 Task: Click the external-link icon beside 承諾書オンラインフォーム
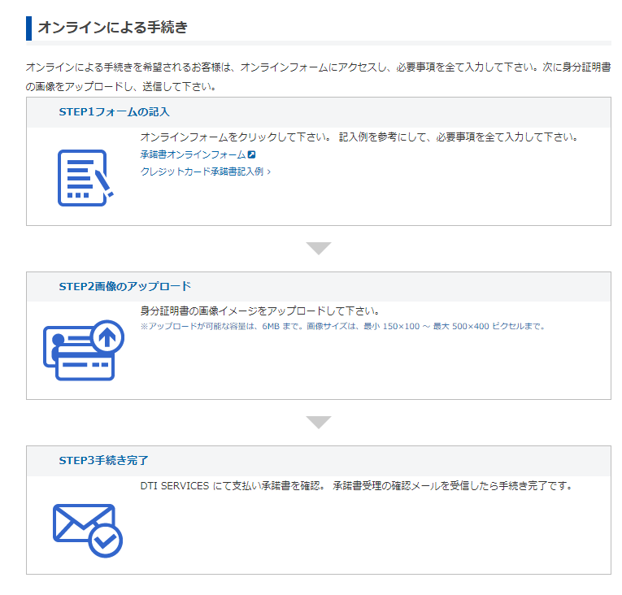252,154
